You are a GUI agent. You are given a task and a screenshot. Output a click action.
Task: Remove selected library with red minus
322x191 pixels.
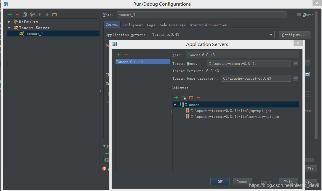pos(198,97)
